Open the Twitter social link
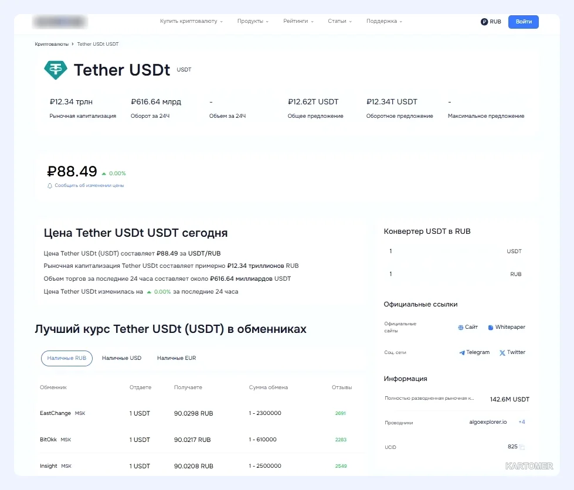The width and height of the screenshot is (574, 490). tap(512, 352)
